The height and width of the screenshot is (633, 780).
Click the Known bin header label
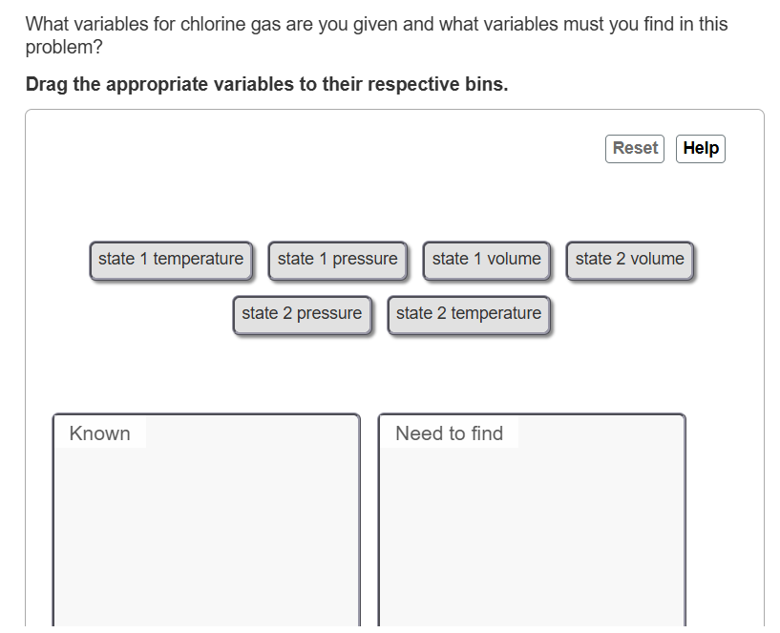tap(100, 433)
